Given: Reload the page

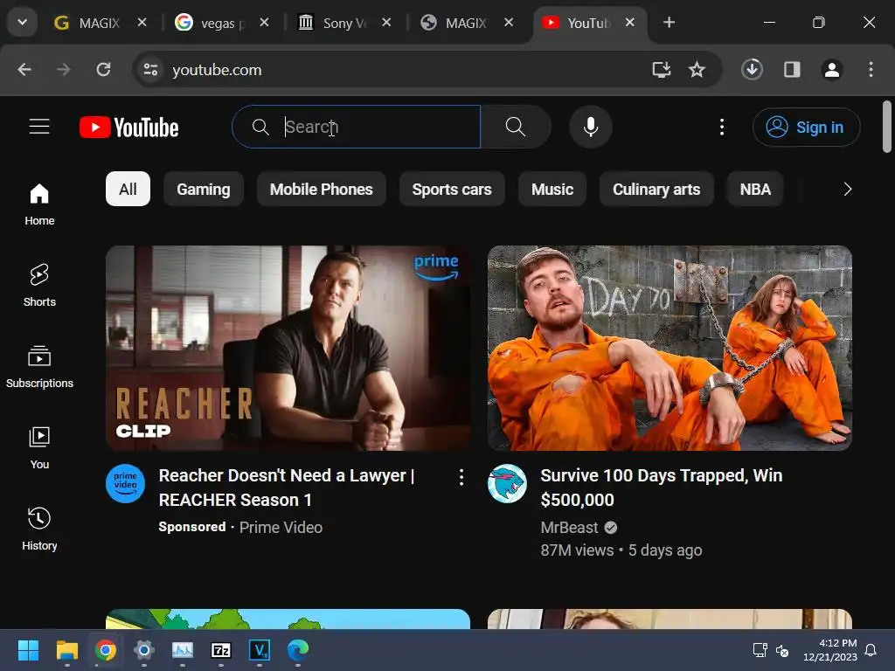Looking at the screenshot, I should 103,70.
